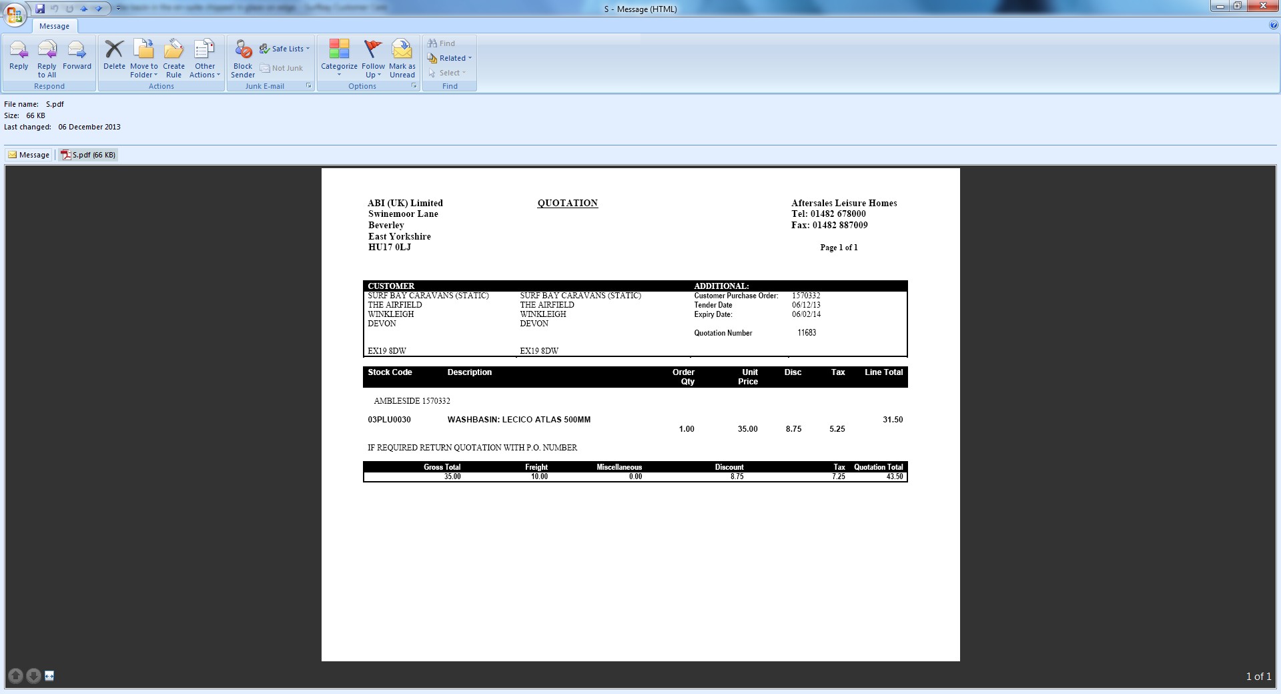
Task: Switch to Message view tab
Action: [29, 155]
